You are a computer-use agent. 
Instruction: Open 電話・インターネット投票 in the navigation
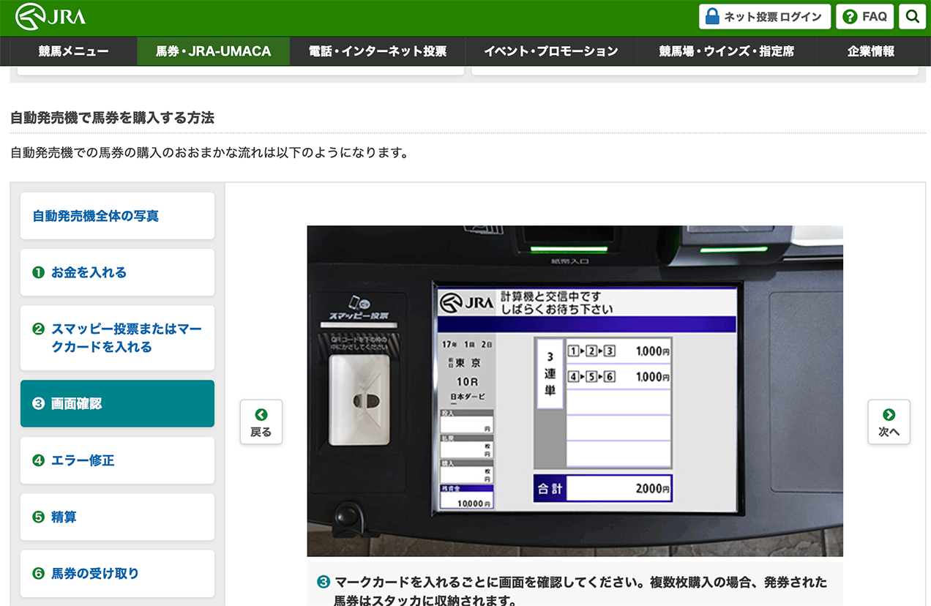click(x=378, y=51)
